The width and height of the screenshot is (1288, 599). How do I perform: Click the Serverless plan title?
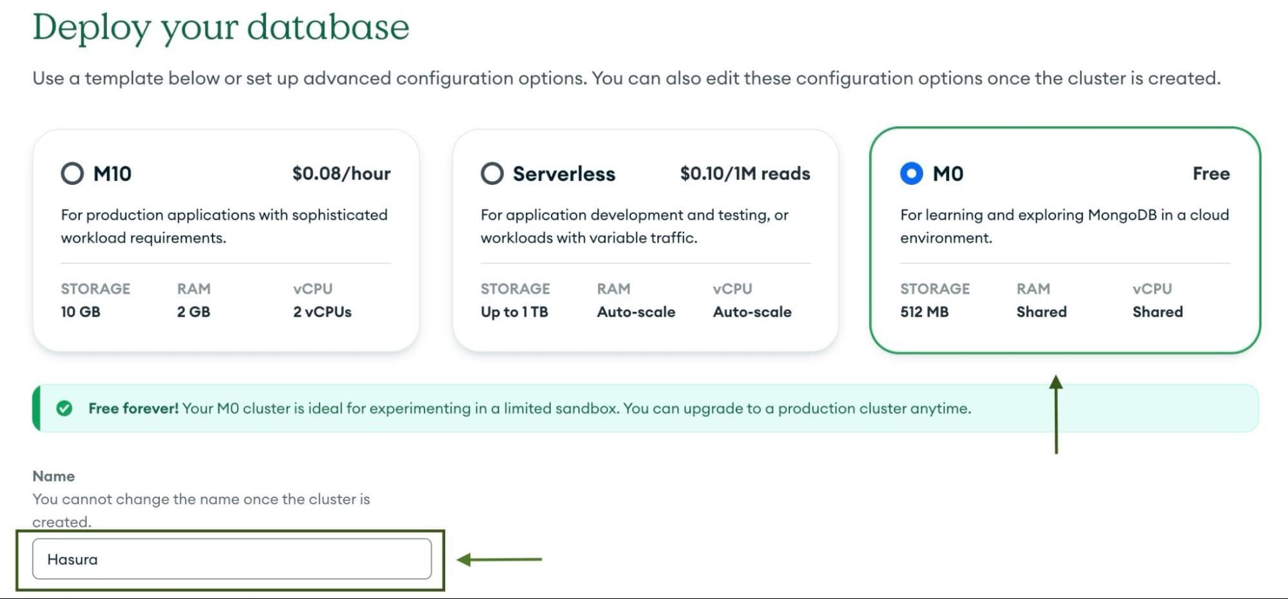click(x=564, y=173)
